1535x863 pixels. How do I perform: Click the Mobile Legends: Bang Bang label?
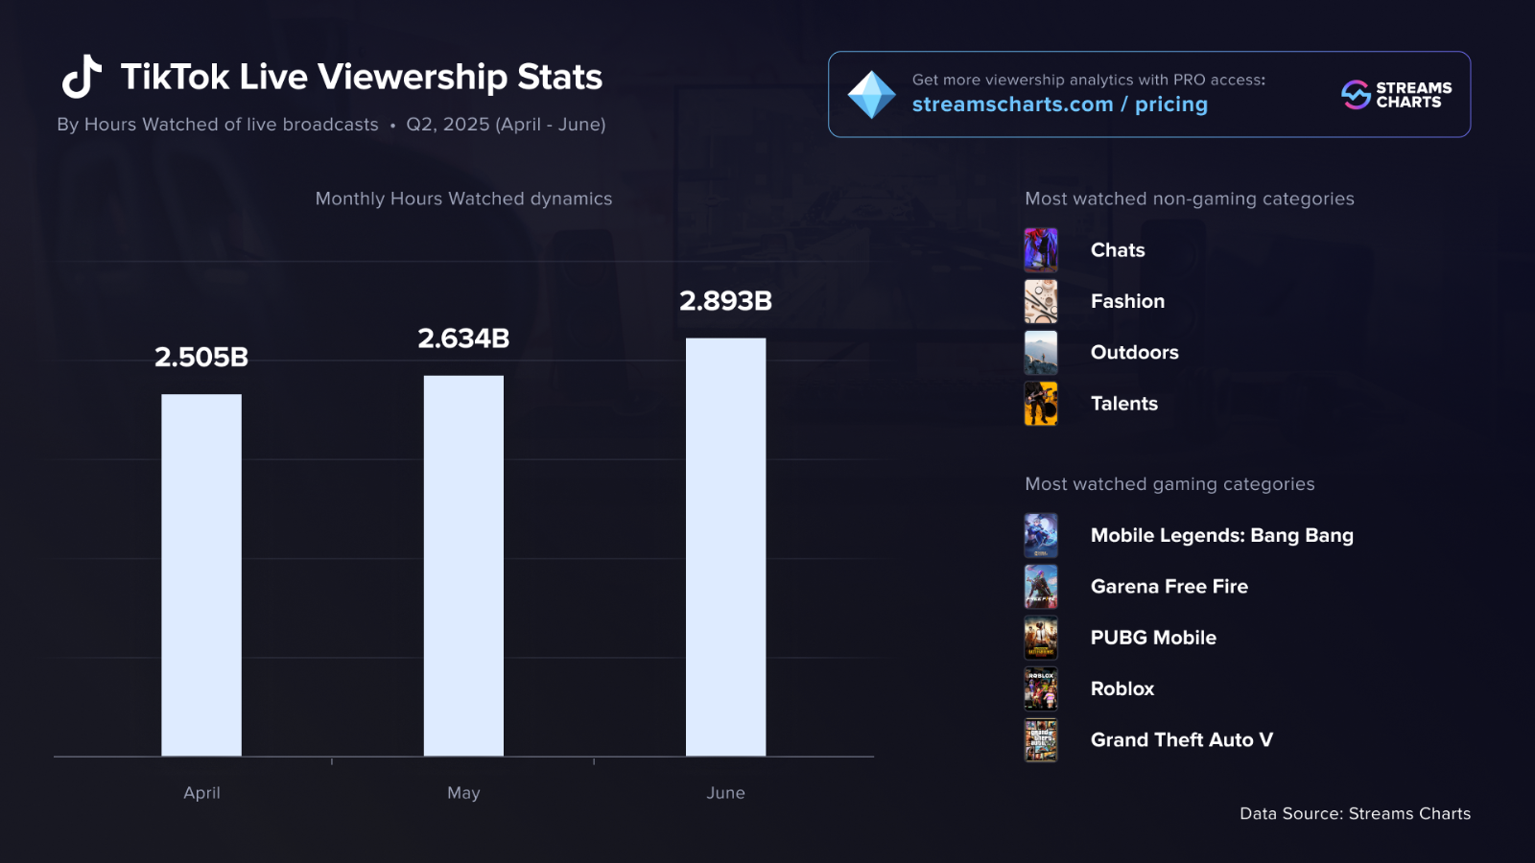pos(1222,536)
